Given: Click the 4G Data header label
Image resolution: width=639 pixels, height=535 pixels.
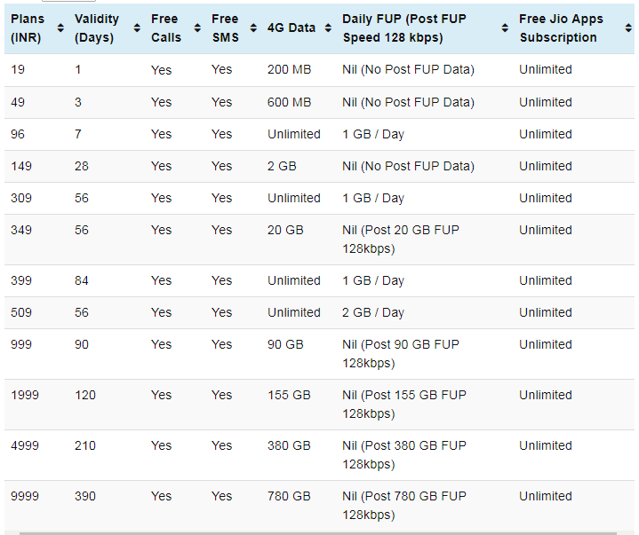Looking at the screenshot, I should [x=292, y=28].
